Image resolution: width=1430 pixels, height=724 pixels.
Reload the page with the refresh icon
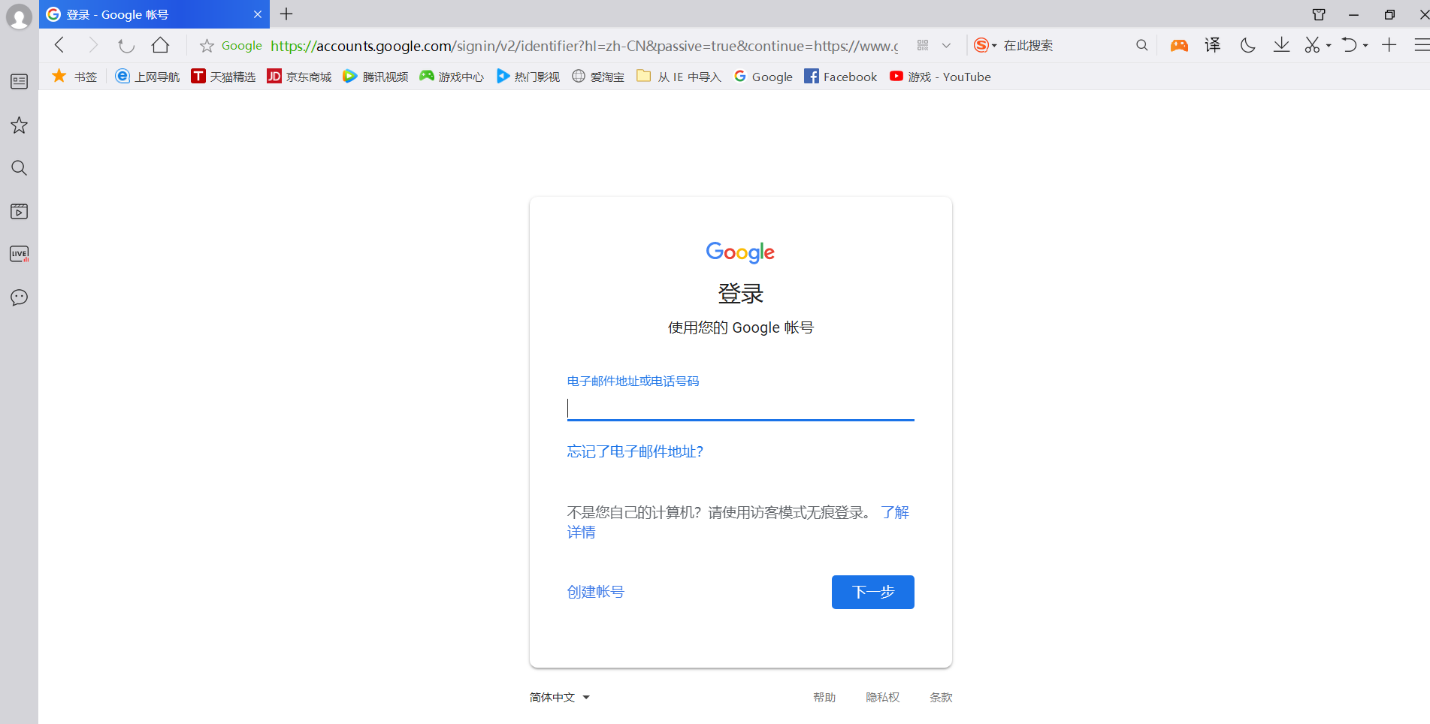point(125,45)
